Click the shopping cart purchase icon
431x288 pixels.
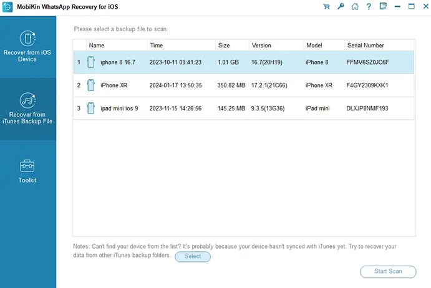(x=326, y=6)
